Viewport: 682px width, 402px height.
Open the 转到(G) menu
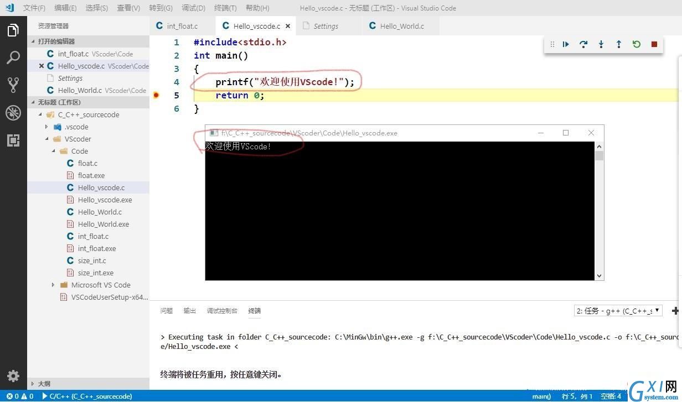(161, 8)
